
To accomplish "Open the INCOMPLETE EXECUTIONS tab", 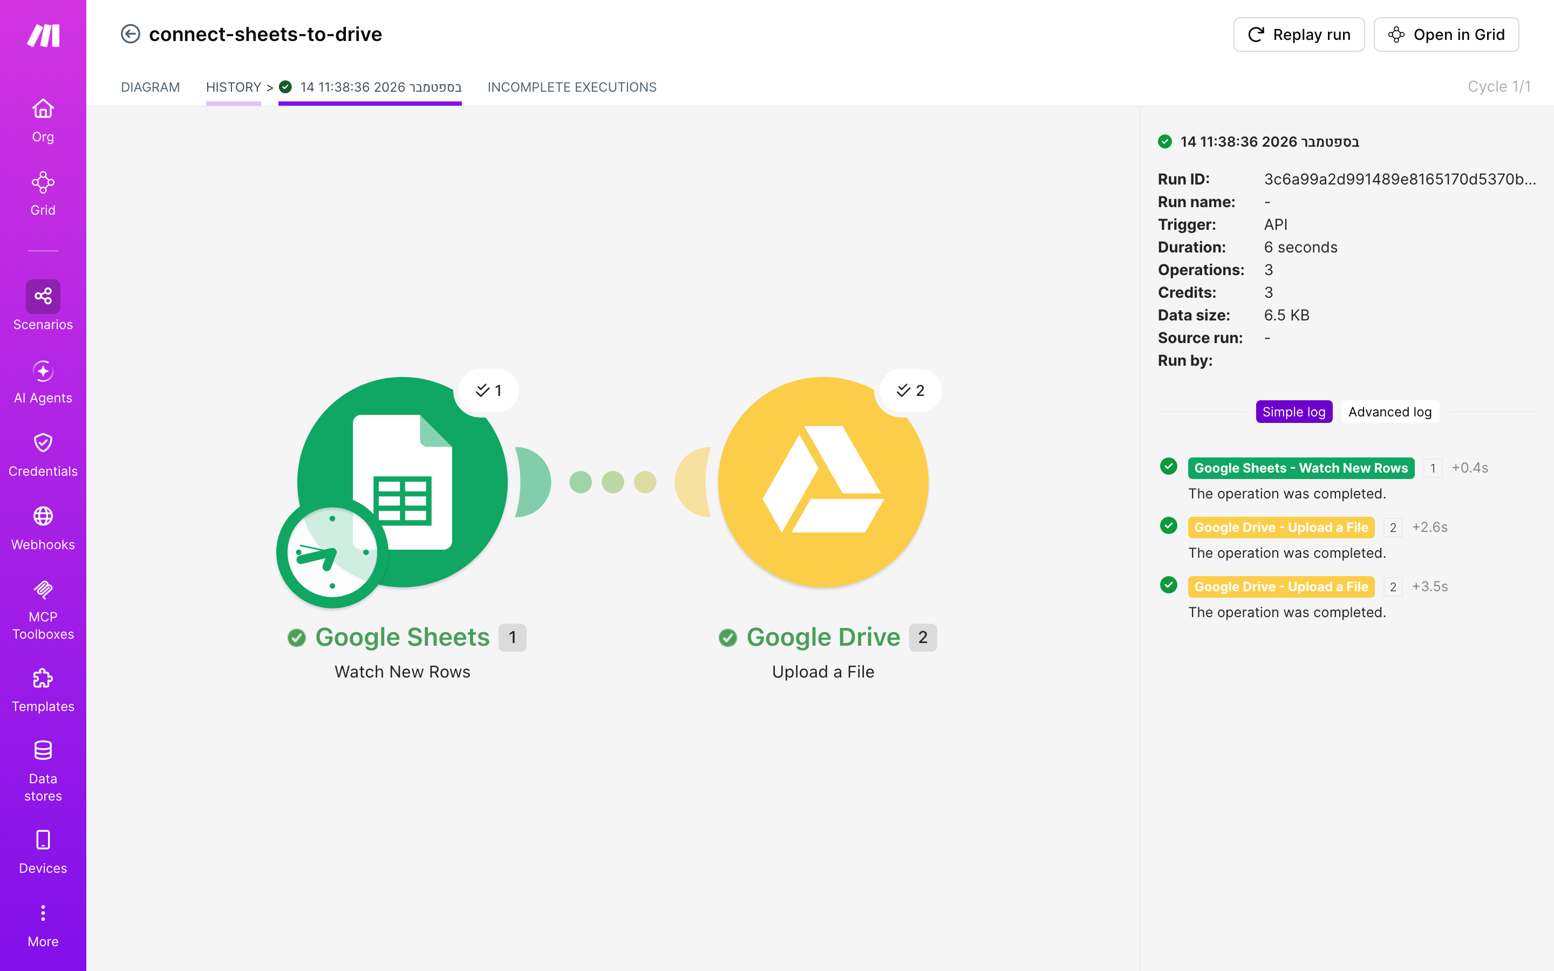I will tap(571, 87).
